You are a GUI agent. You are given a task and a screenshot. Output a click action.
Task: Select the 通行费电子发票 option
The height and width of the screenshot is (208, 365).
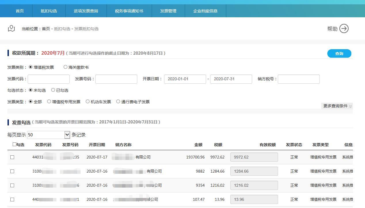118,101
